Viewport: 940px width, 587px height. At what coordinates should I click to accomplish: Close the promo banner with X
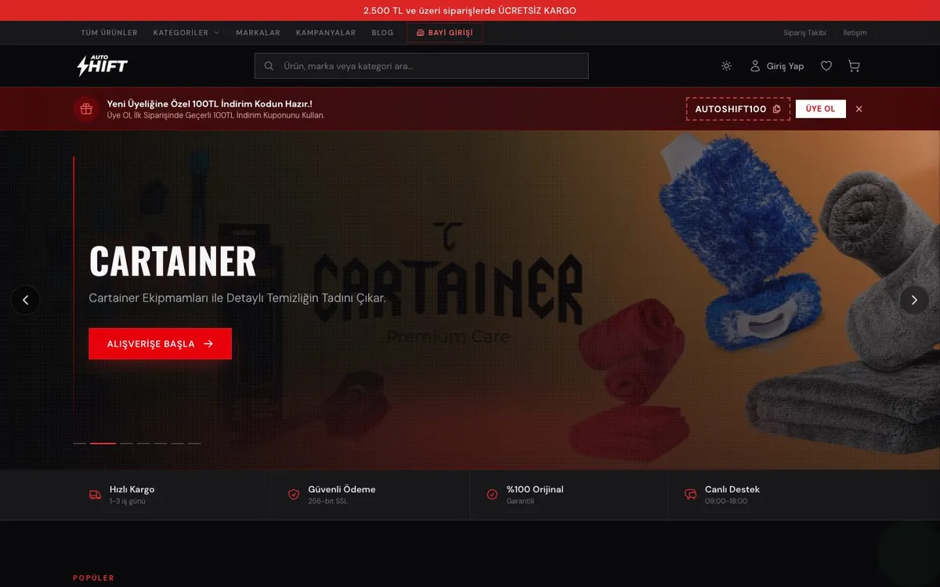click(859, 109)
